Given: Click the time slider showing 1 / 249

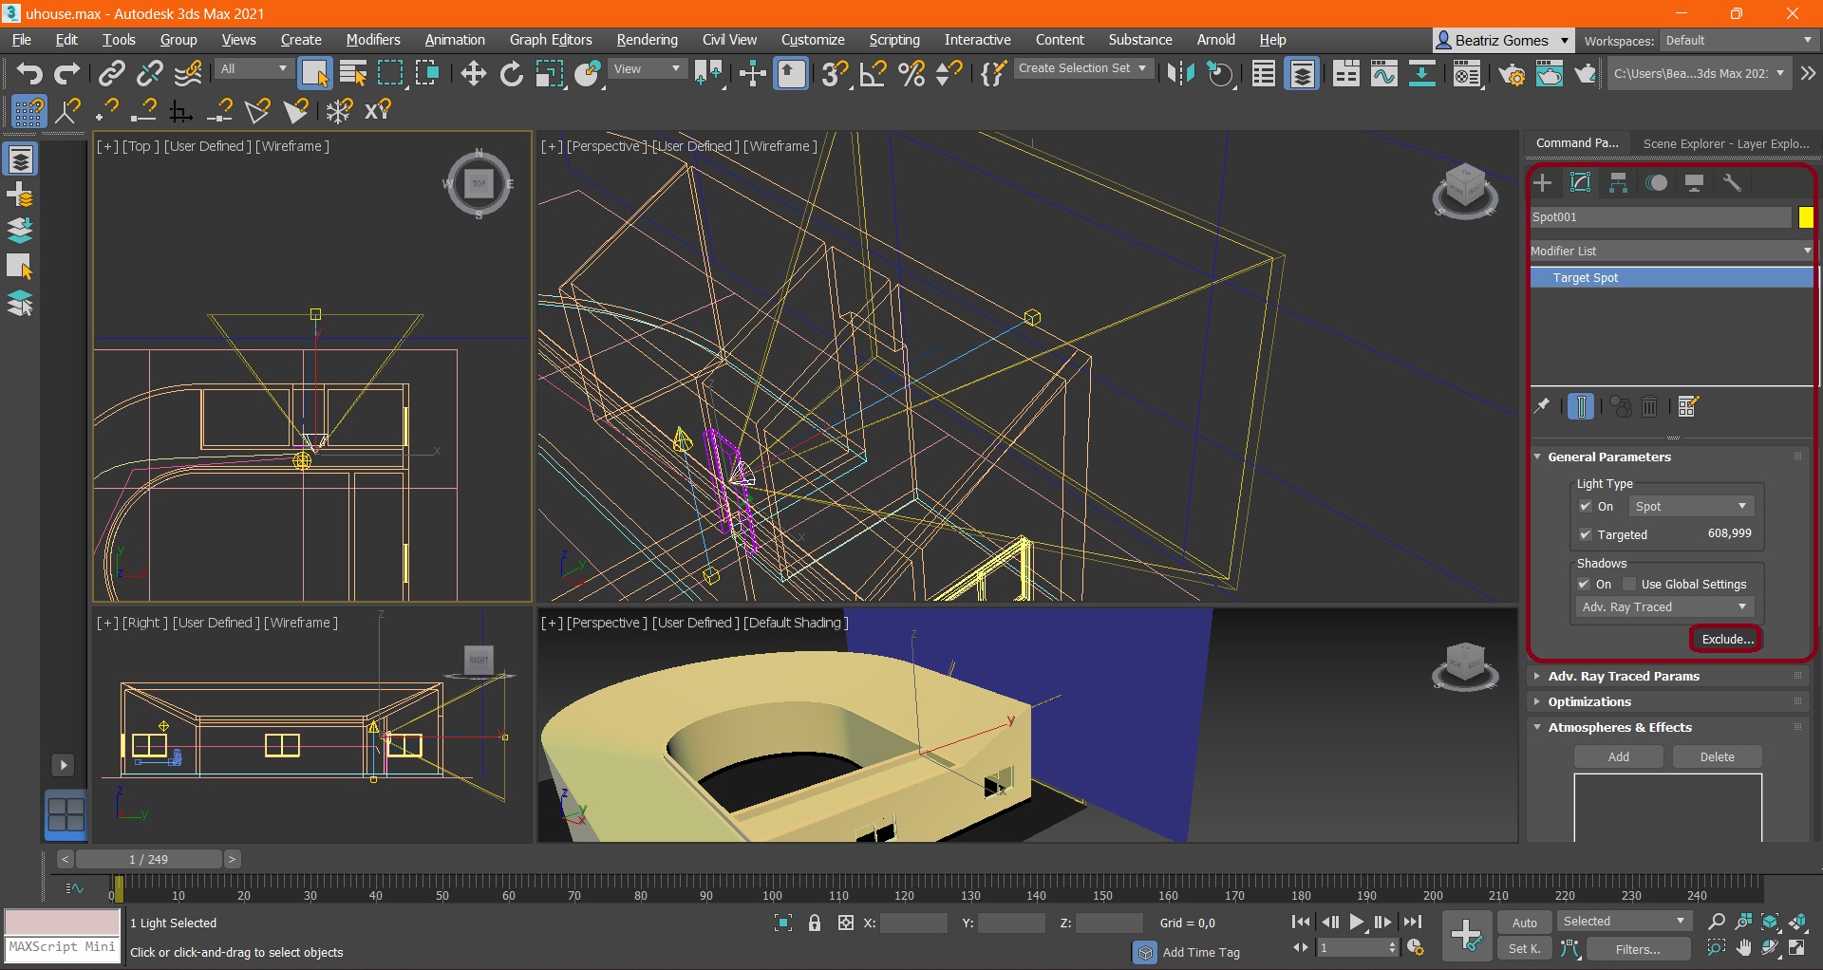Looking at the screenshot, I should [x=149, y=859].
